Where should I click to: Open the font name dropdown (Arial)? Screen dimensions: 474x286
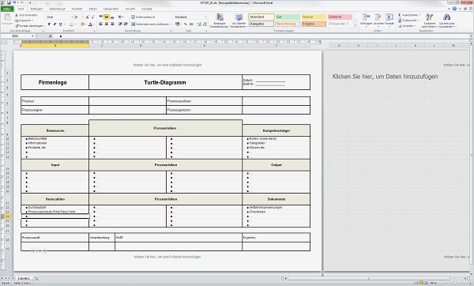pyautogui.click(x=72, y=17)
